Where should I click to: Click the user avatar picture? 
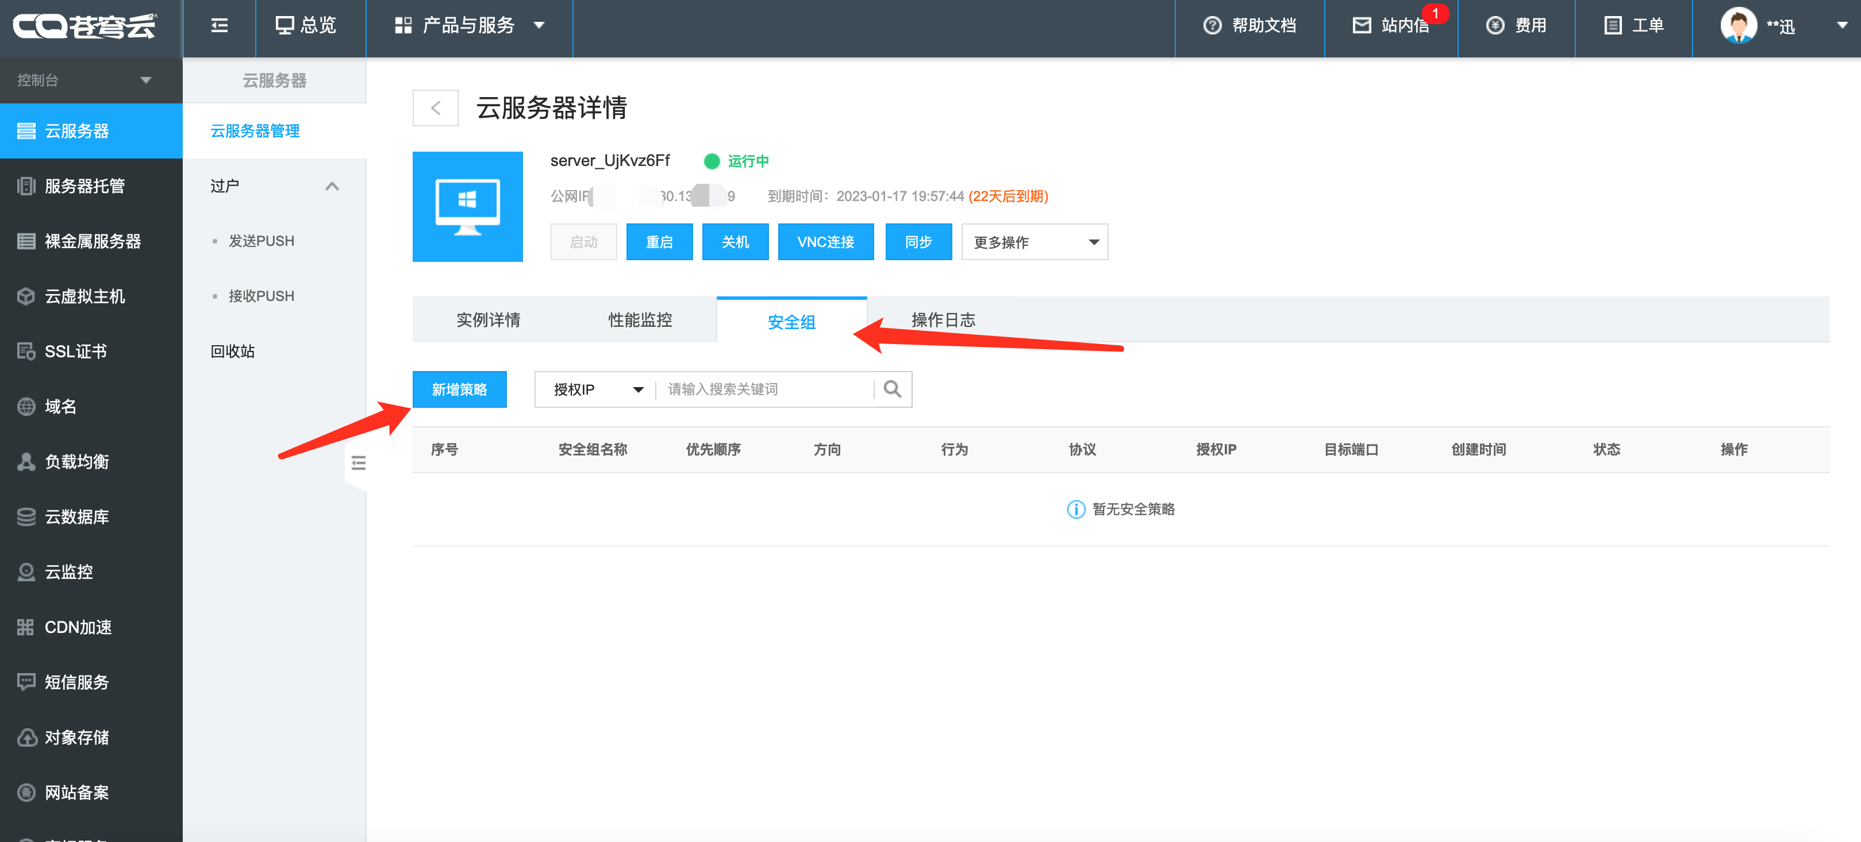1738,26
